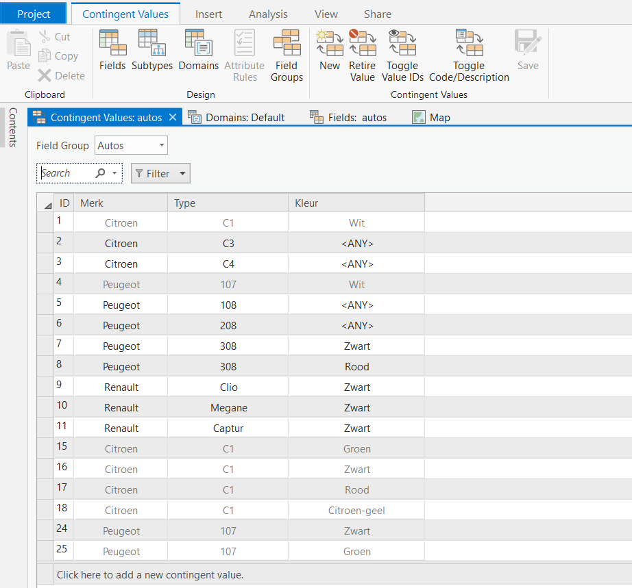632x588 pixels.
Task: Toggle Value IDs display
Action: pyautogui.click(x=402, y=55)
